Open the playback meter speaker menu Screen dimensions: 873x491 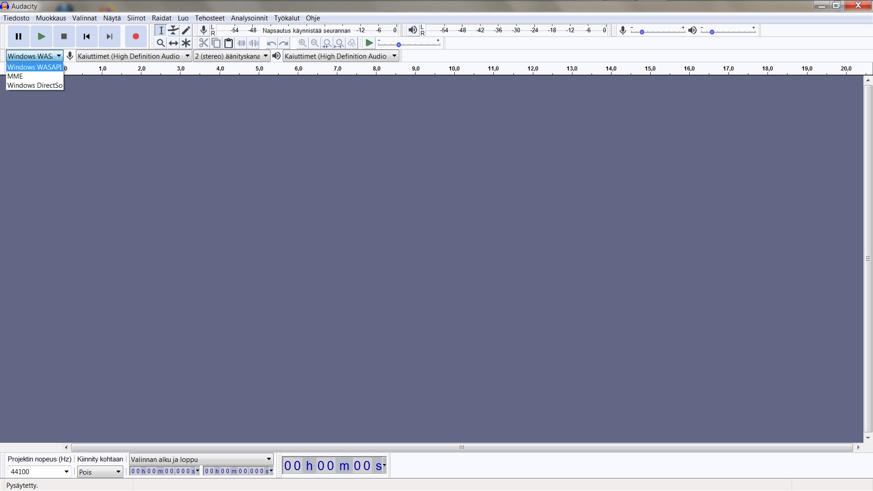(412, 30)
